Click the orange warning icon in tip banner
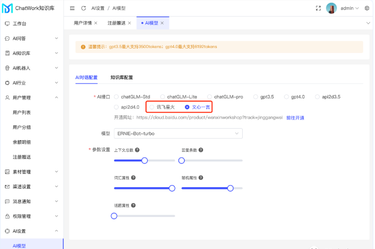 [83, 47]
